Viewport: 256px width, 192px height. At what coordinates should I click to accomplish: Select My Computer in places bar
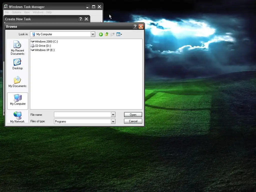point(18,101)
